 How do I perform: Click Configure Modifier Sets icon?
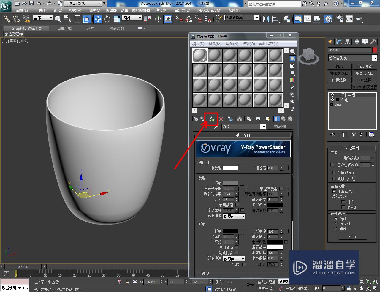point(371,135)
